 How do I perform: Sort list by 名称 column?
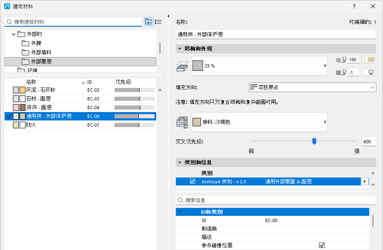56,82
